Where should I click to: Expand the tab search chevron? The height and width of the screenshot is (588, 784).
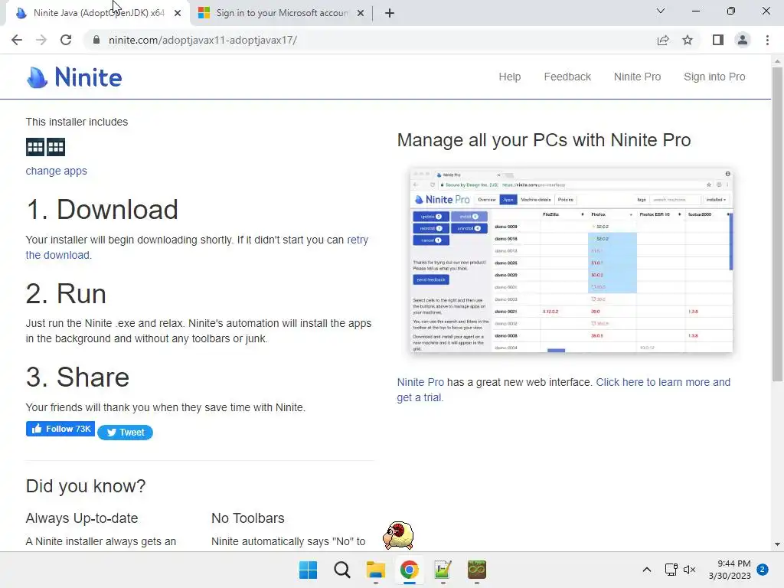click(x=661, y=11)
